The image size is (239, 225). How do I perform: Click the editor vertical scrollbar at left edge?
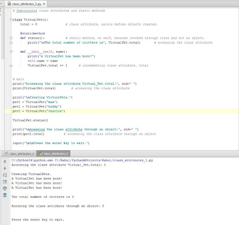click(2, 34)
